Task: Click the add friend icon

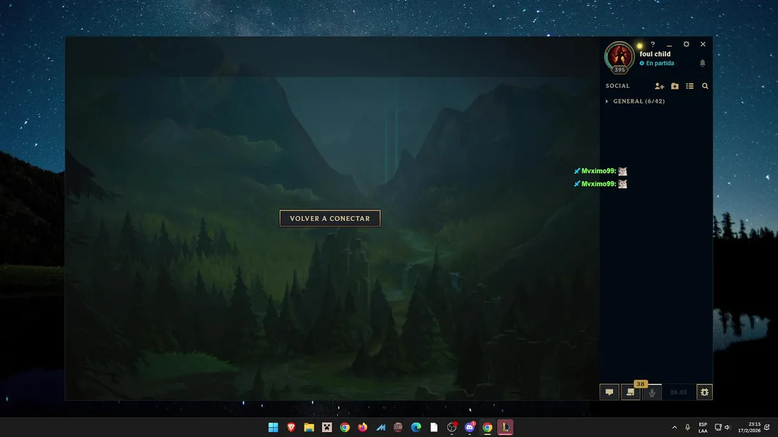Action: tap(659, 86)
